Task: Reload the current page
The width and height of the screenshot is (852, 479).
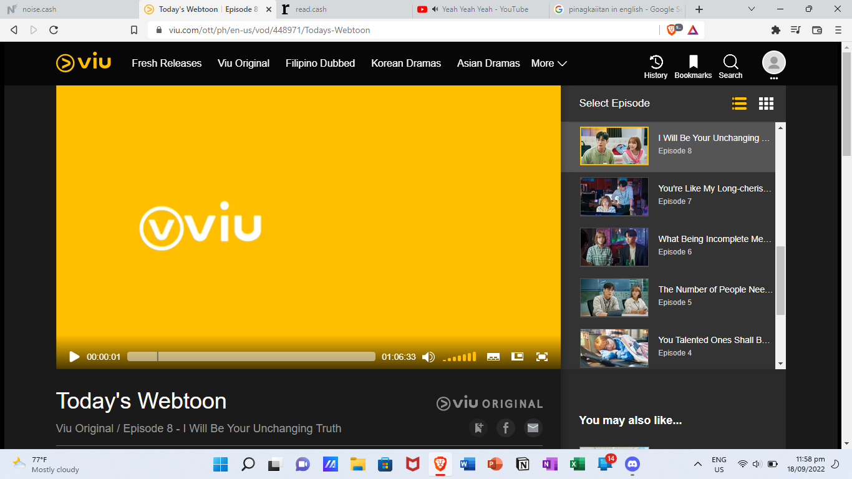Action: tap(54, 30)
